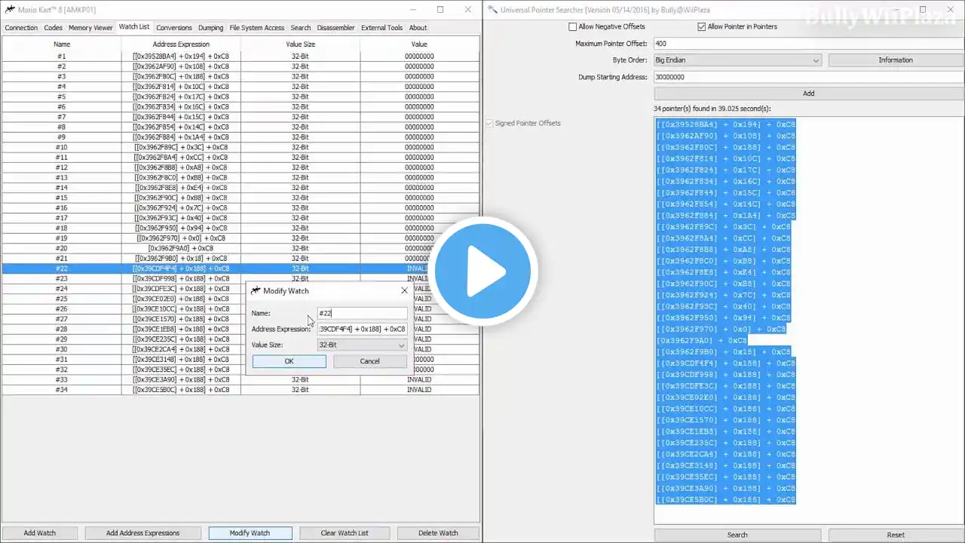The image size is (965, 543).
Task: Click the Address Expression column header
Action: (x=181, y=44)
